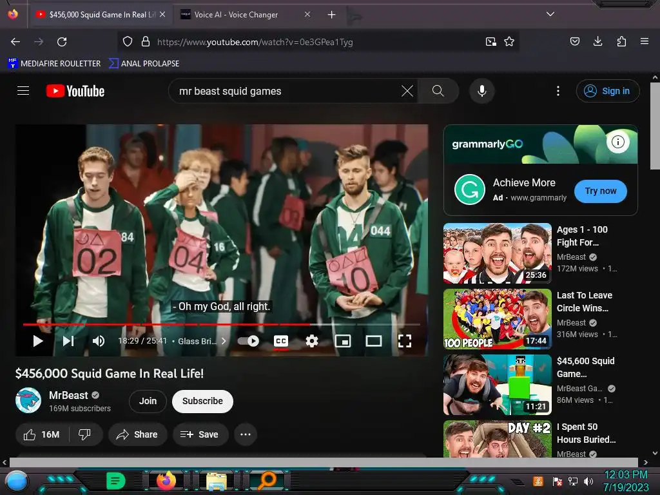660x495 pixels.
Task: Bookmark this page with star
Action: tap(509, 42)
